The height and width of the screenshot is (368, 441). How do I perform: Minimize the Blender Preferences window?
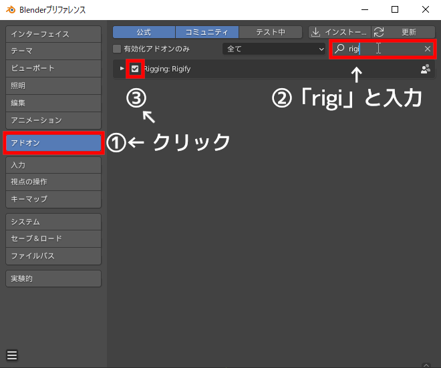365,9
